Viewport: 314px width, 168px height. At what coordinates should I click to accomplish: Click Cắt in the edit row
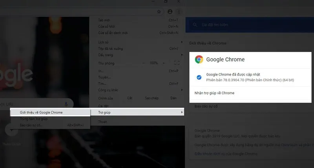pyautogui.click(x=130, y=98)
